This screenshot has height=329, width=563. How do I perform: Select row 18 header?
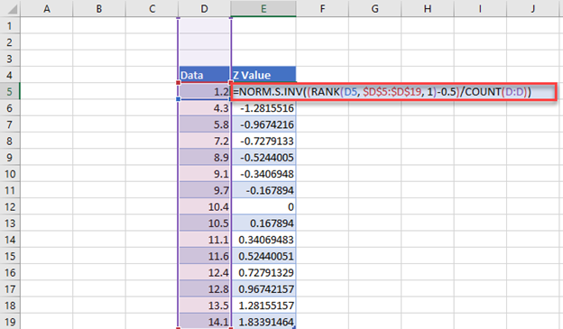[10, 306]
